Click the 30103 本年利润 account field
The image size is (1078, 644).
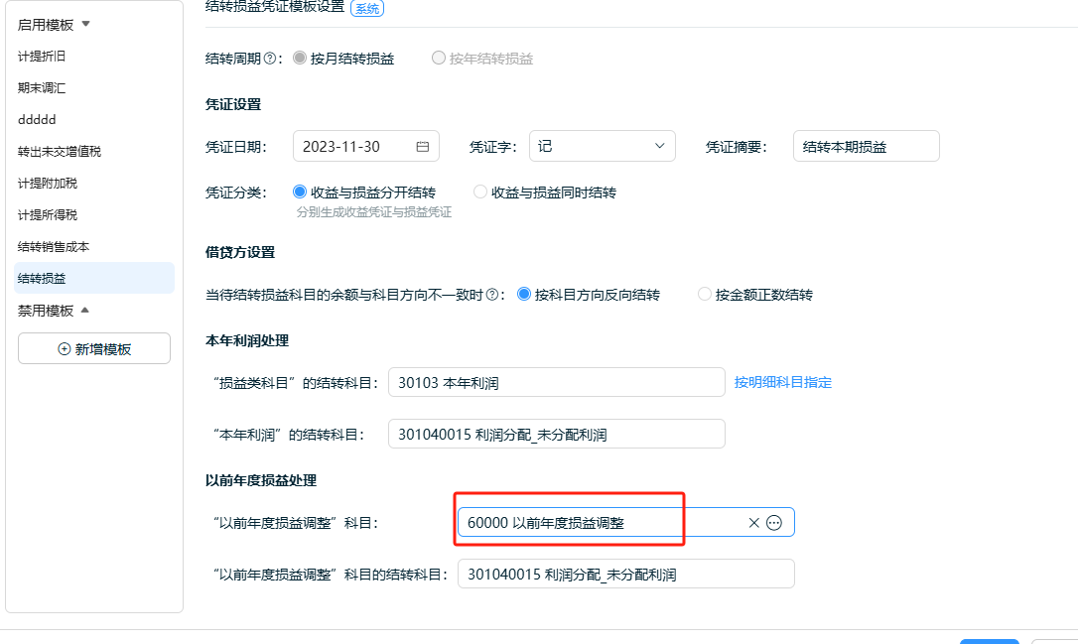pyautogui.click(x=556, y=382)
